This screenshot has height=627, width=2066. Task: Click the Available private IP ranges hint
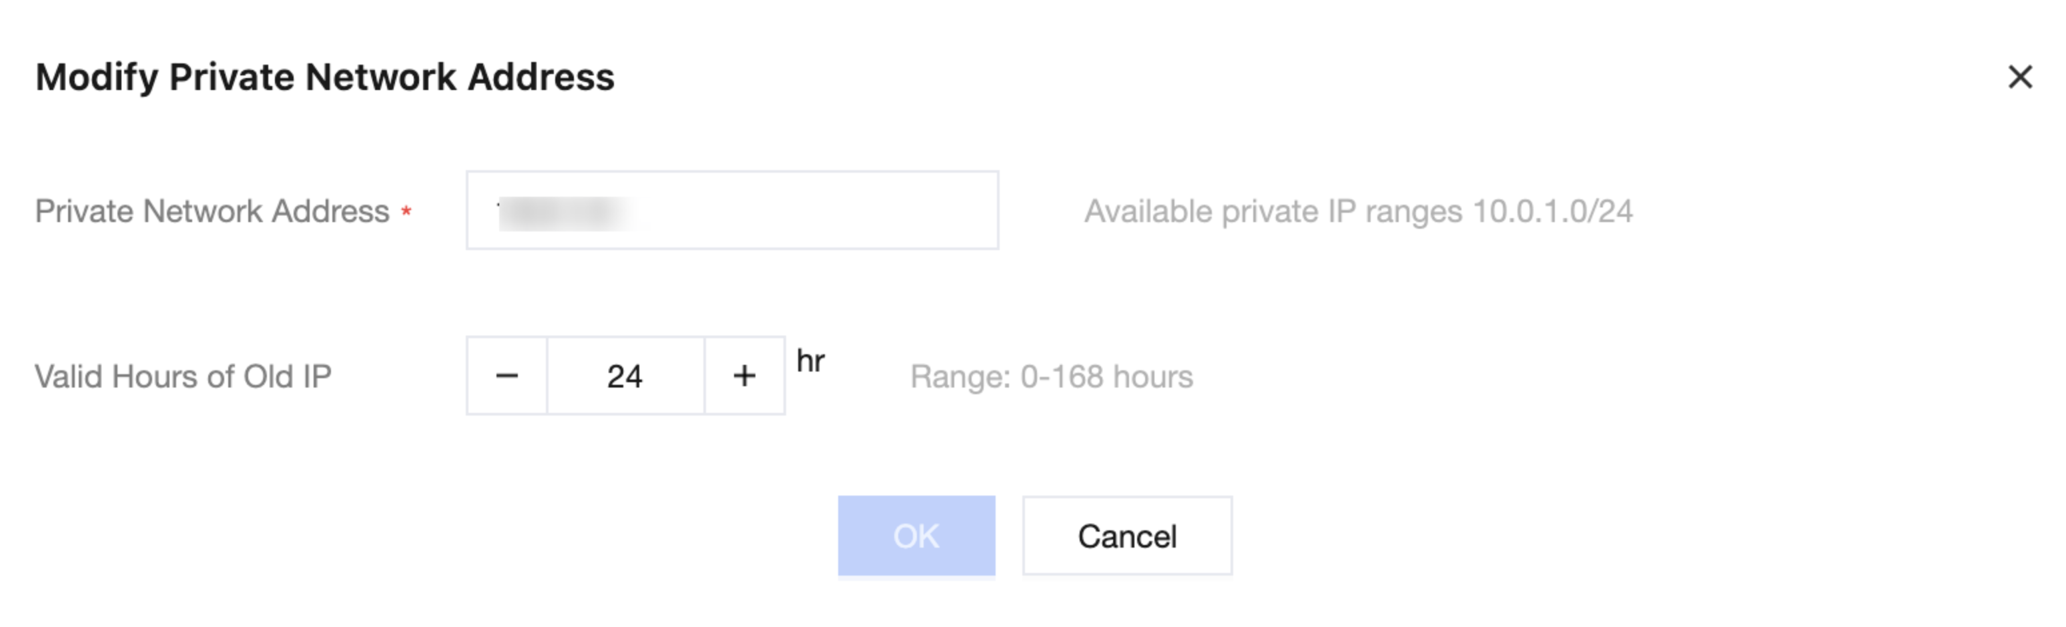click(x=1357, y=211)
